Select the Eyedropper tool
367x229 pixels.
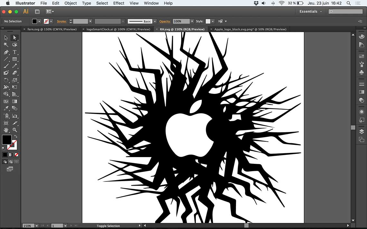click(x=6, y=108)
